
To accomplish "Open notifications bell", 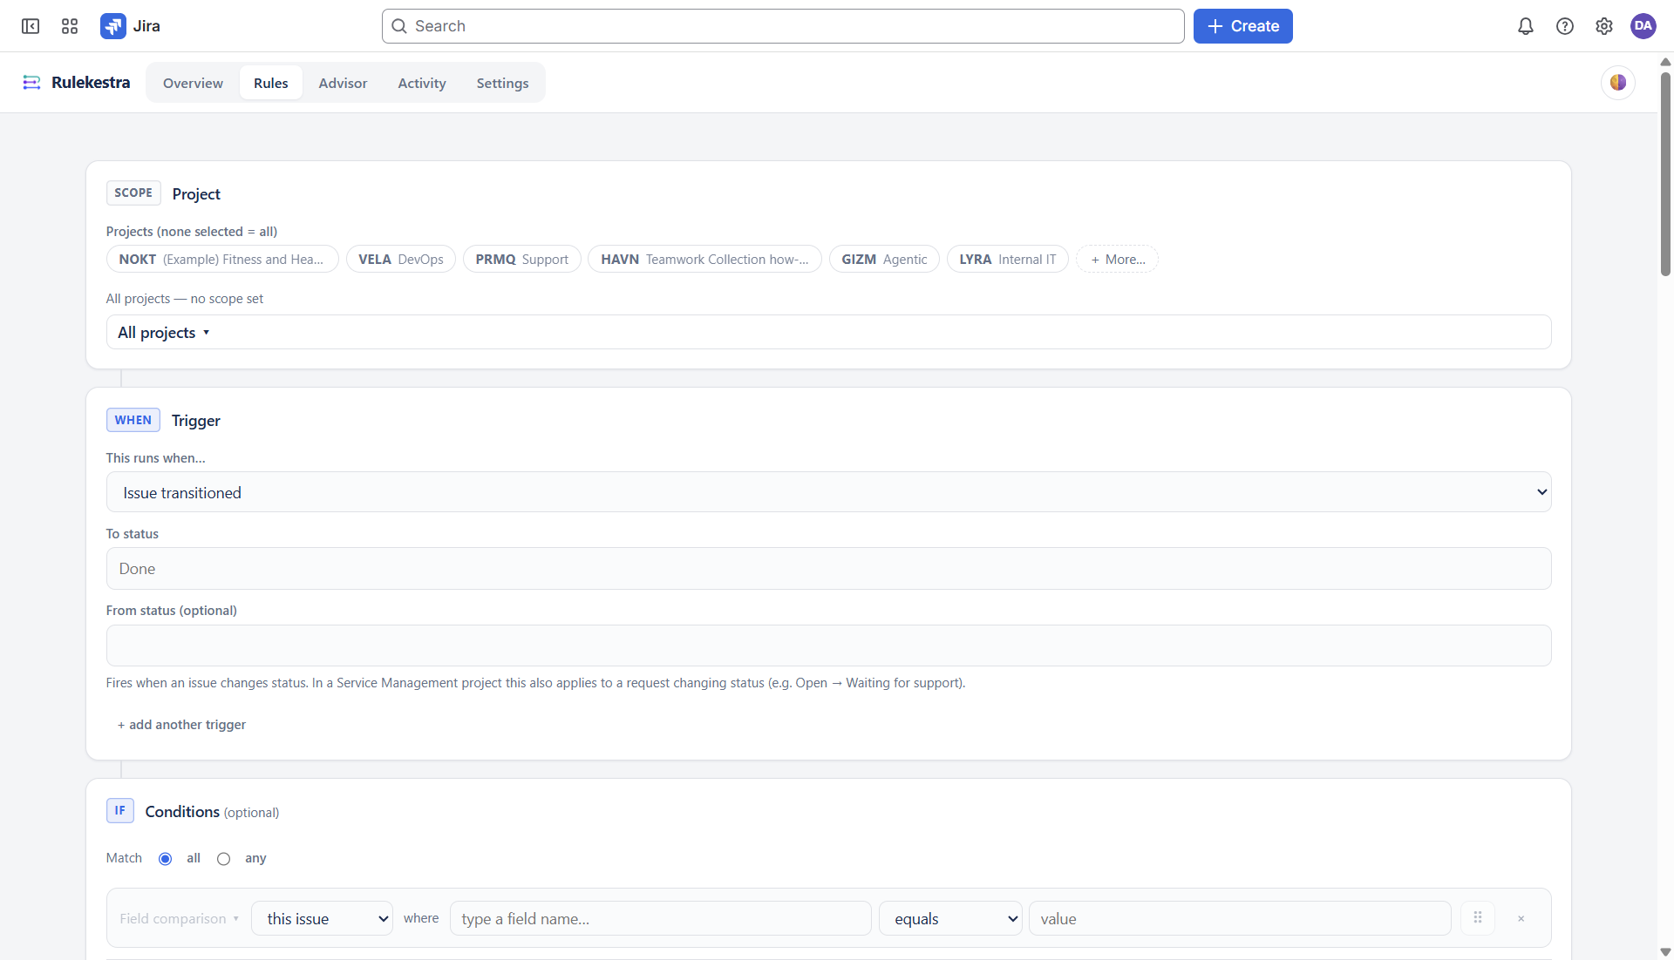I will [1525, 26].
